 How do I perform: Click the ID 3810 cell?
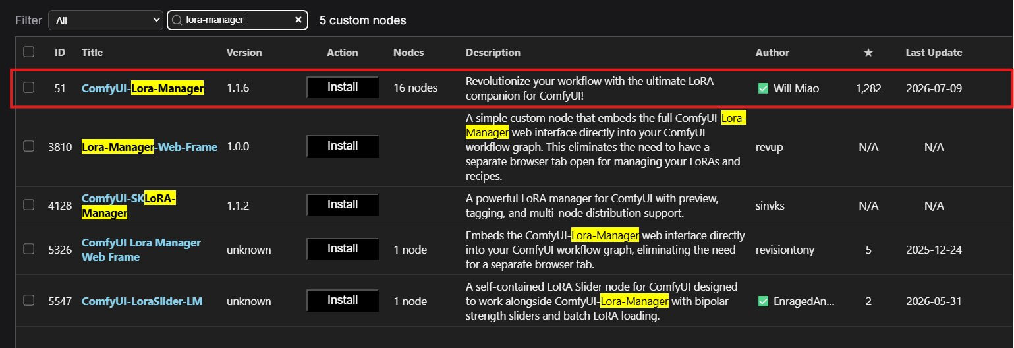coord(60,147)
